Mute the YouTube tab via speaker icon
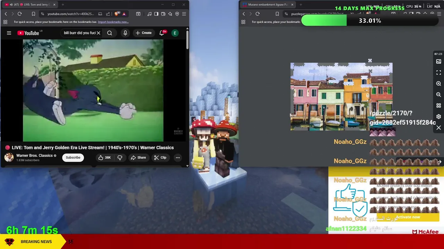This screenshot has width=444, height=249. pos(11,4)
